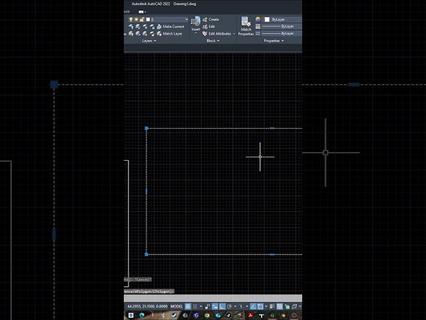Image resolution: width=426 pixels, height=320 pixels.
Task: Toggle 2D Object Snap icon
Action: click(x=260, y=307)
